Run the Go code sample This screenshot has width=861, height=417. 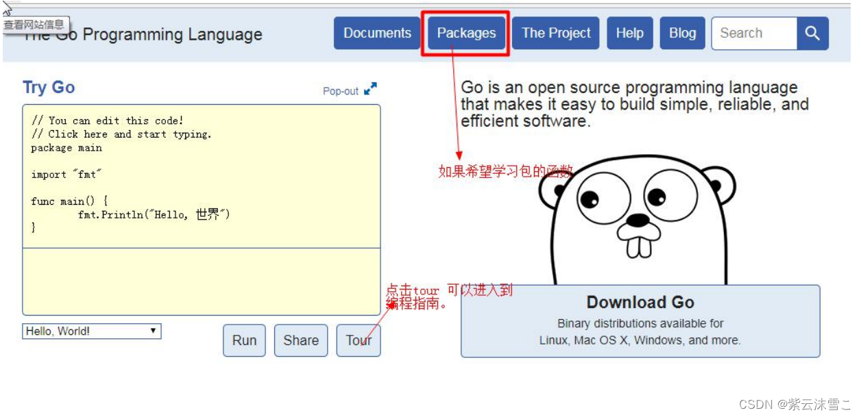(x=244, y=340)
